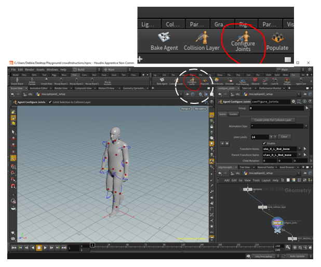The image size is (321, 267).
Task: Toggle Limit Selection to Collision Layer checkbox
Action: (51, 102)
